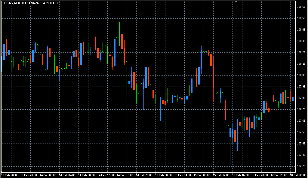
Task: Click the 14 Feb 12:00 time label
Action: click(106, 175)
